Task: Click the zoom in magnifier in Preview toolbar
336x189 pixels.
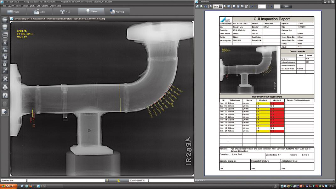Action: pyautogui.click(x=211, y=6)
